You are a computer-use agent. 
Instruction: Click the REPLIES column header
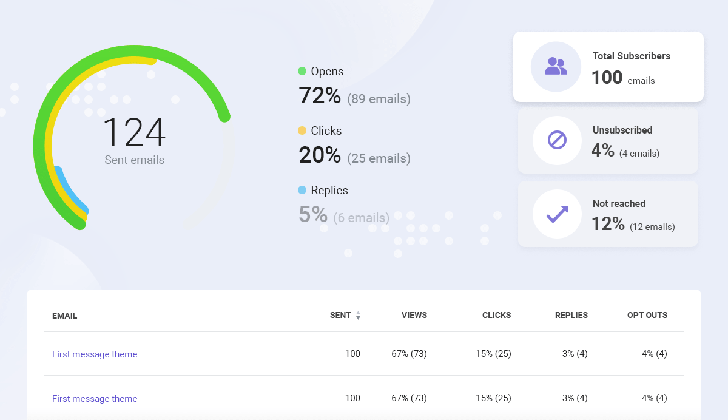click(x=571, y=315)
